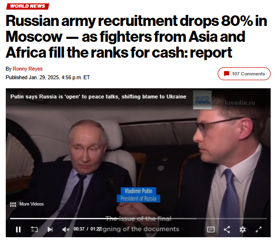Screen dimensions: 275x242
Task: Click the center of the video frame
Action: click(x=138, y=163)
